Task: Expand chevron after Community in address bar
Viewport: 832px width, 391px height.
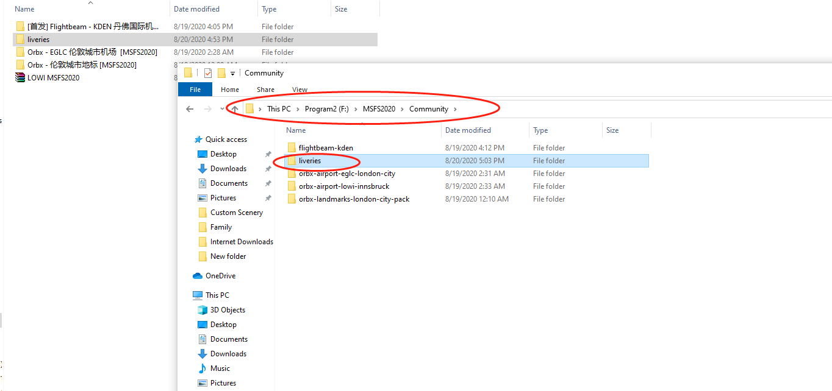Action: pyautogui.click(x=456, y=109)
